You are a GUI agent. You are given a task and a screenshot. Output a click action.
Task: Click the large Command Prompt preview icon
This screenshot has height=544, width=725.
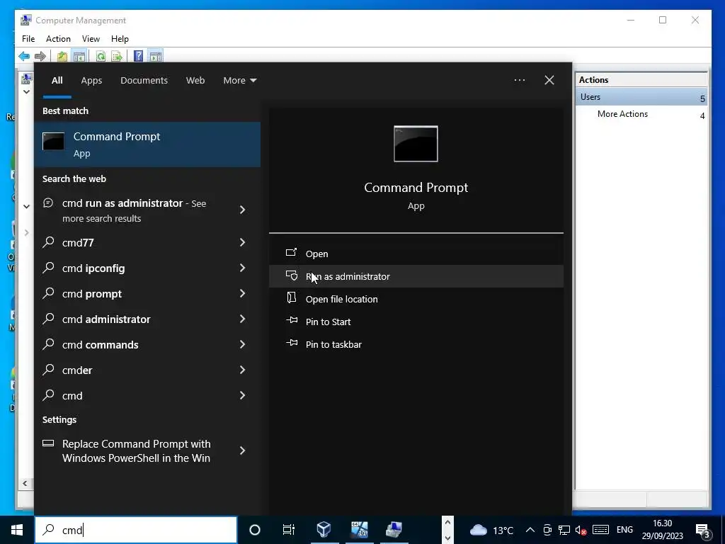[x=416, y=144]
